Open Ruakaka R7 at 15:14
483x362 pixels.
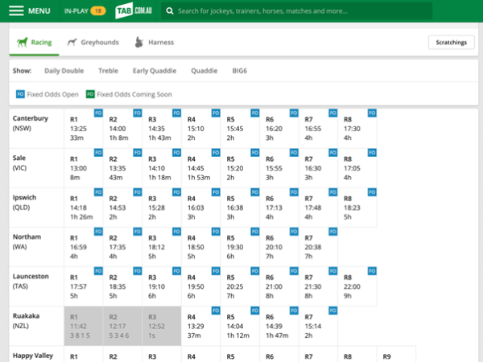tap(318, 326)
